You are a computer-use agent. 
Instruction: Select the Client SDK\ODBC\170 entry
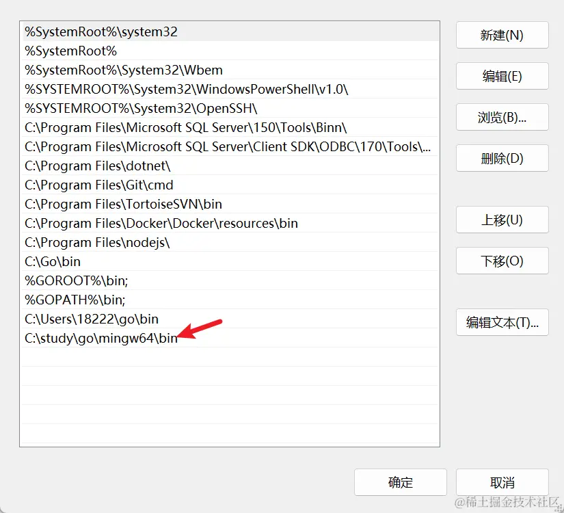click(230, 146)
